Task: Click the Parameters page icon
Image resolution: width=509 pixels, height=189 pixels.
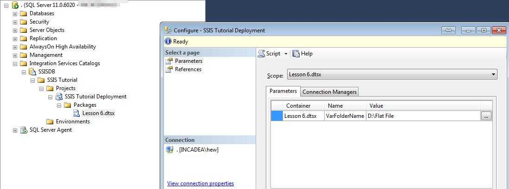Action: [x=170, y=61]
